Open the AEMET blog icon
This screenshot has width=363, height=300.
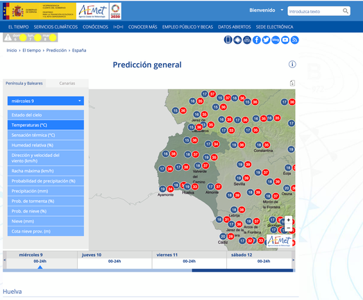click(x=276, y=40)
